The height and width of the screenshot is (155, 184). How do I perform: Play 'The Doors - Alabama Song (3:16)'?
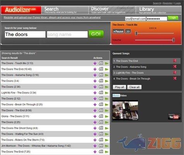(x=107, y=75)
